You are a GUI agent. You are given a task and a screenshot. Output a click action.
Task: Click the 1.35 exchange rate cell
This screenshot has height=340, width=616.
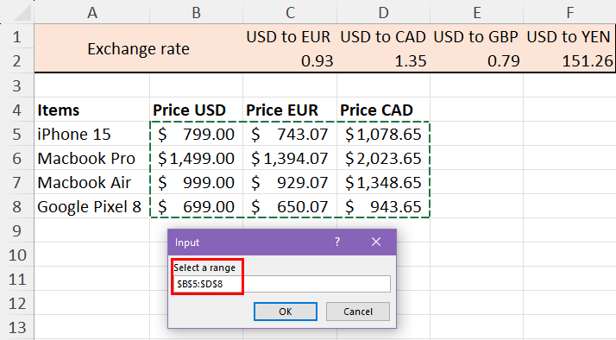point(383,60)
